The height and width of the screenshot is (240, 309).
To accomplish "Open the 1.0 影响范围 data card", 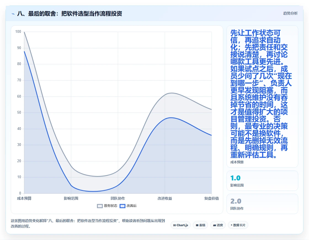I will pyautogui.click(x=262, y=181).
